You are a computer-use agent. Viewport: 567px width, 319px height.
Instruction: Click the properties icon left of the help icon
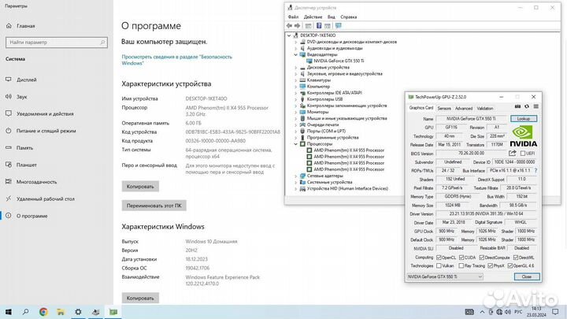click(x=308, y=26)
